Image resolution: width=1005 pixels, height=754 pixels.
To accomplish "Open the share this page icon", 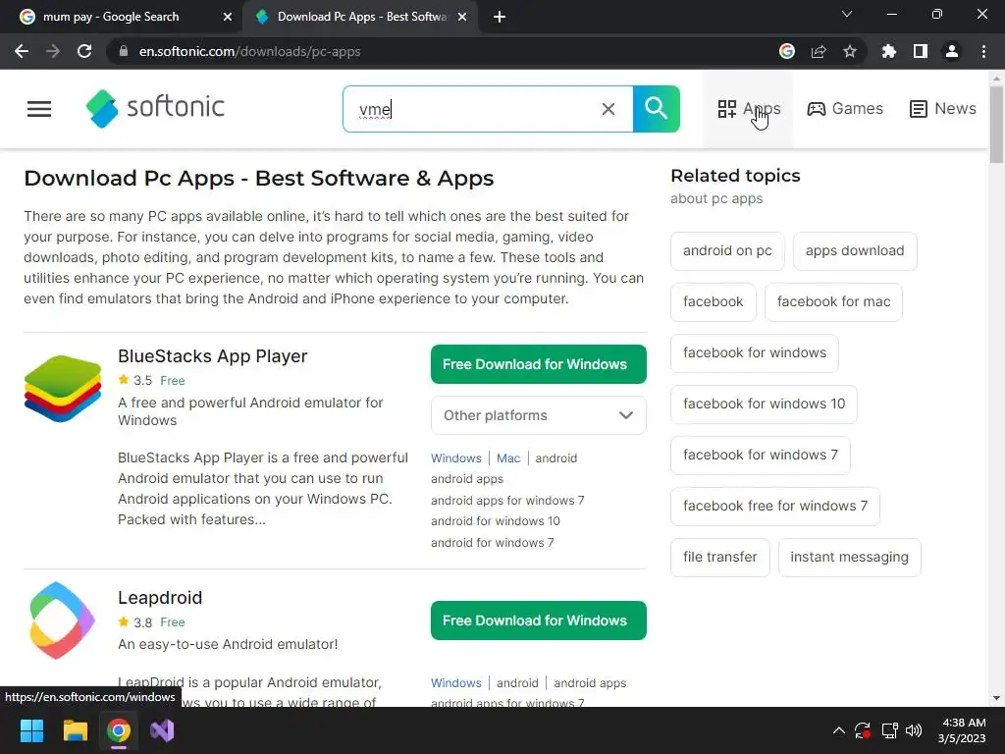I will tap(819, 51).
